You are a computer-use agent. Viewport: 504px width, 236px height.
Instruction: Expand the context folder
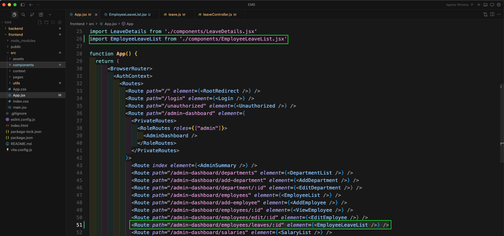click(33, 71)
